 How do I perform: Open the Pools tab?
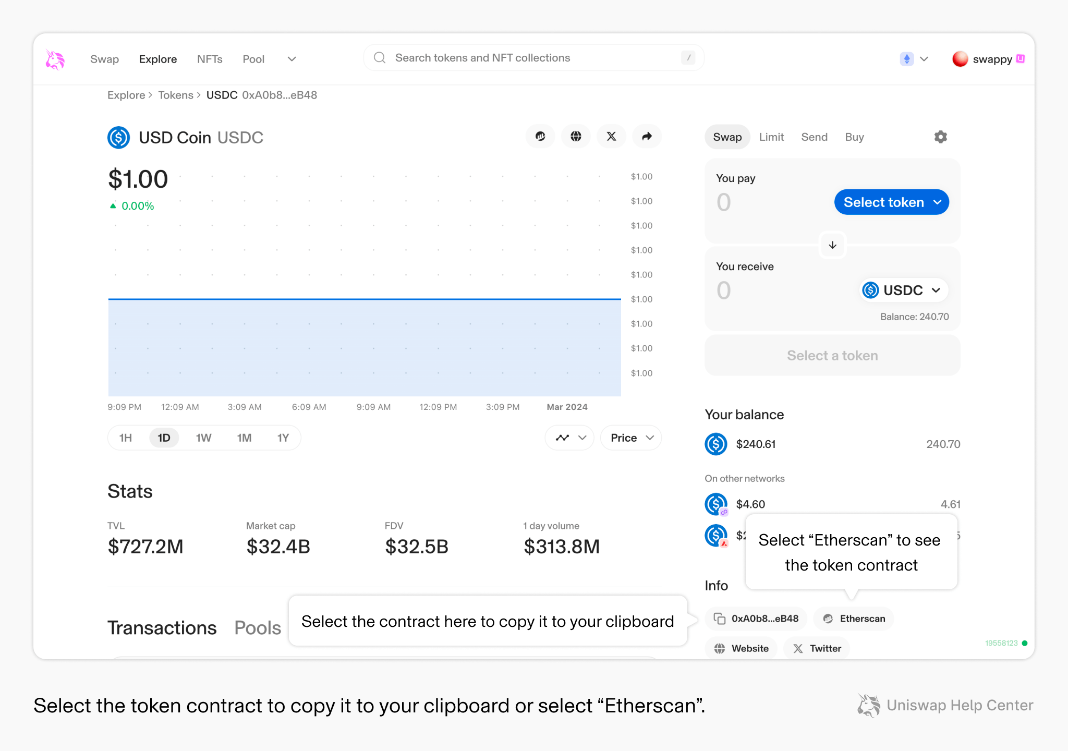(258, 628)
